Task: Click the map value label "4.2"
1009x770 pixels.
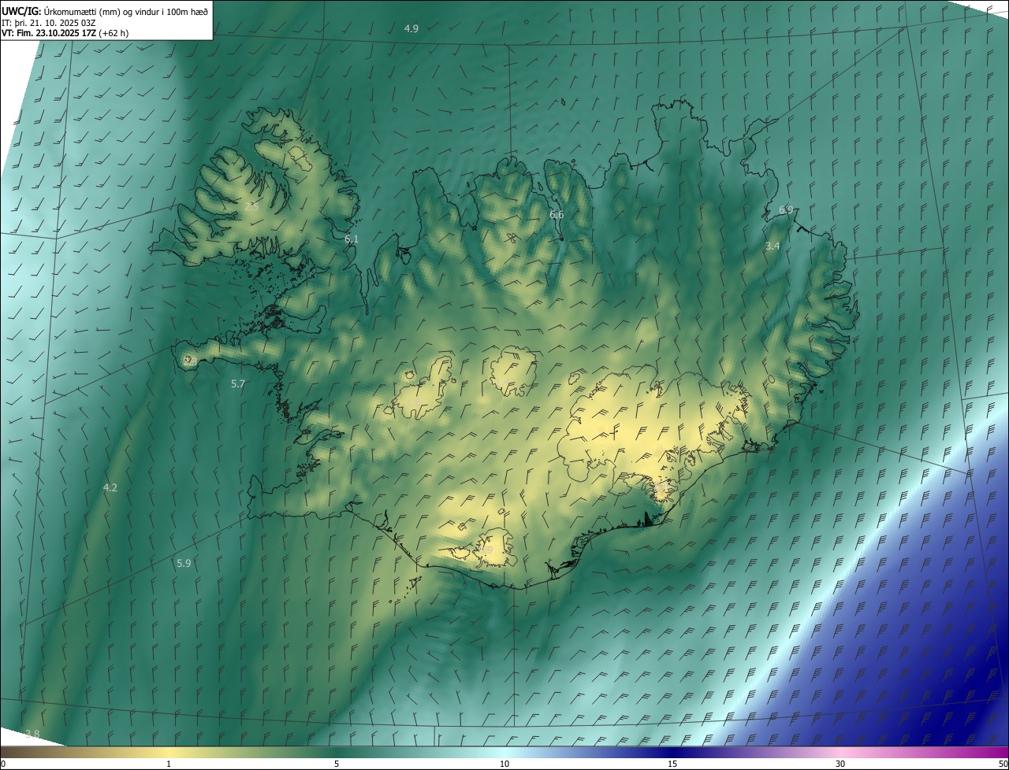Action: 110,488
